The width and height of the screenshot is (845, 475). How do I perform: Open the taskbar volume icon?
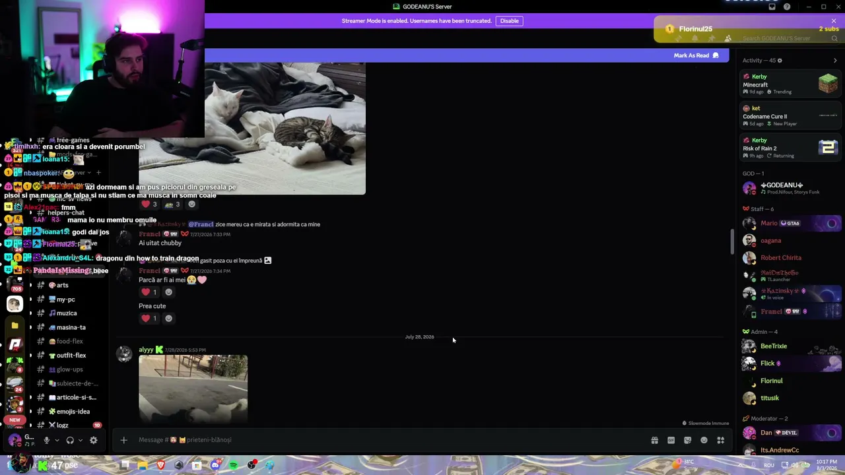tap(795, 465)
